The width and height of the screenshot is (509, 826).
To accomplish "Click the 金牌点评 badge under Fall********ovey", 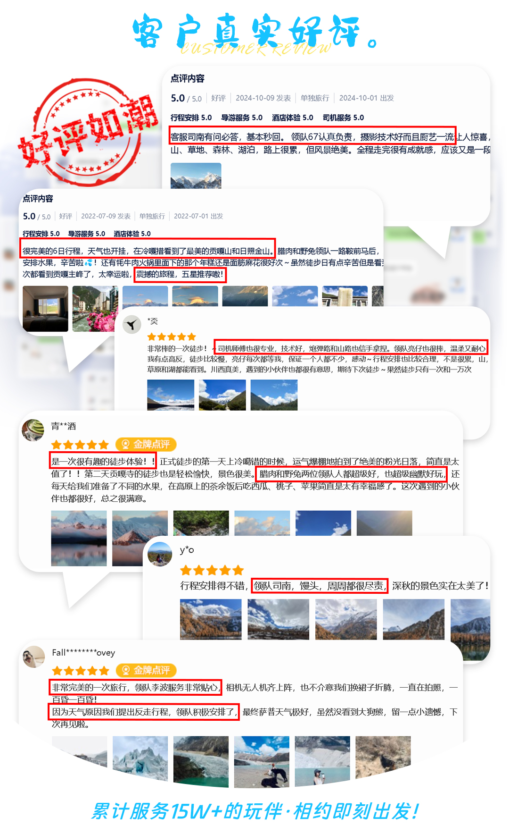I will pyautogui.click(x=146, y=670).
